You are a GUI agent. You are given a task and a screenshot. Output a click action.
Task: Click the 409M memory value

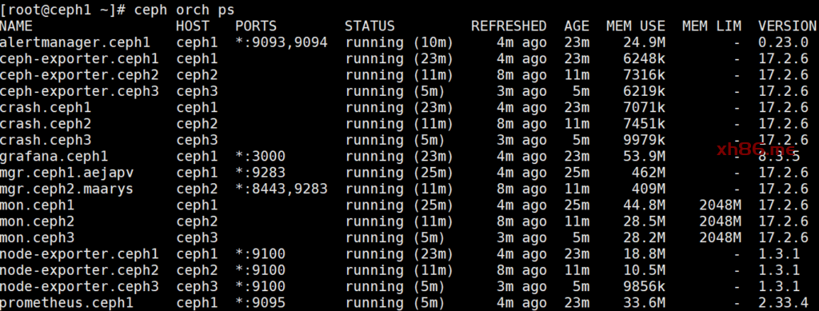coord(648,189)
